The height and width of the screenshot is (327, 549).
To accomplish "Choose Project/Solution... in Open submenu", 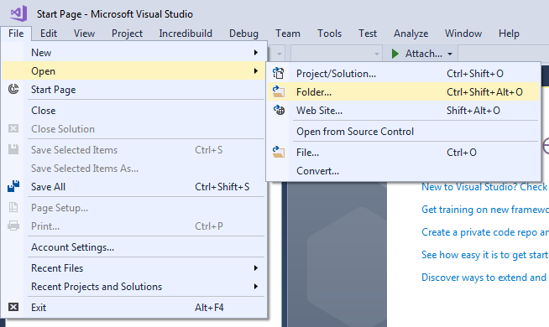I will (403, 74).
